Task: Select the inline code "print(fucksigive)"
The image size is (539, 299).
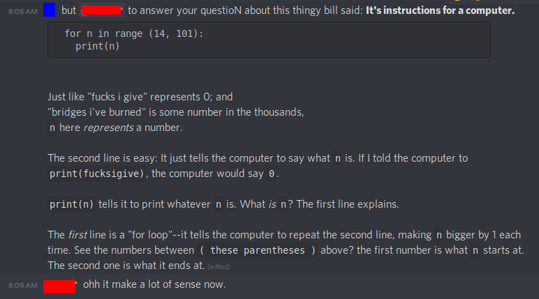Action: (96, 174)
